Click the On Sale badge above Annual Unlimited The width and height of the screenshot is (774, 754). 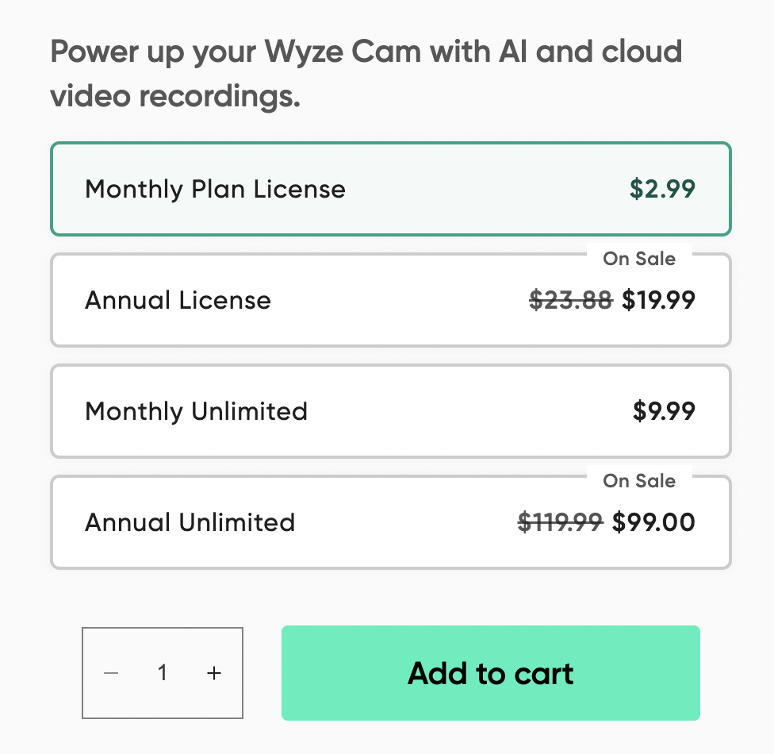pos(639,481)
